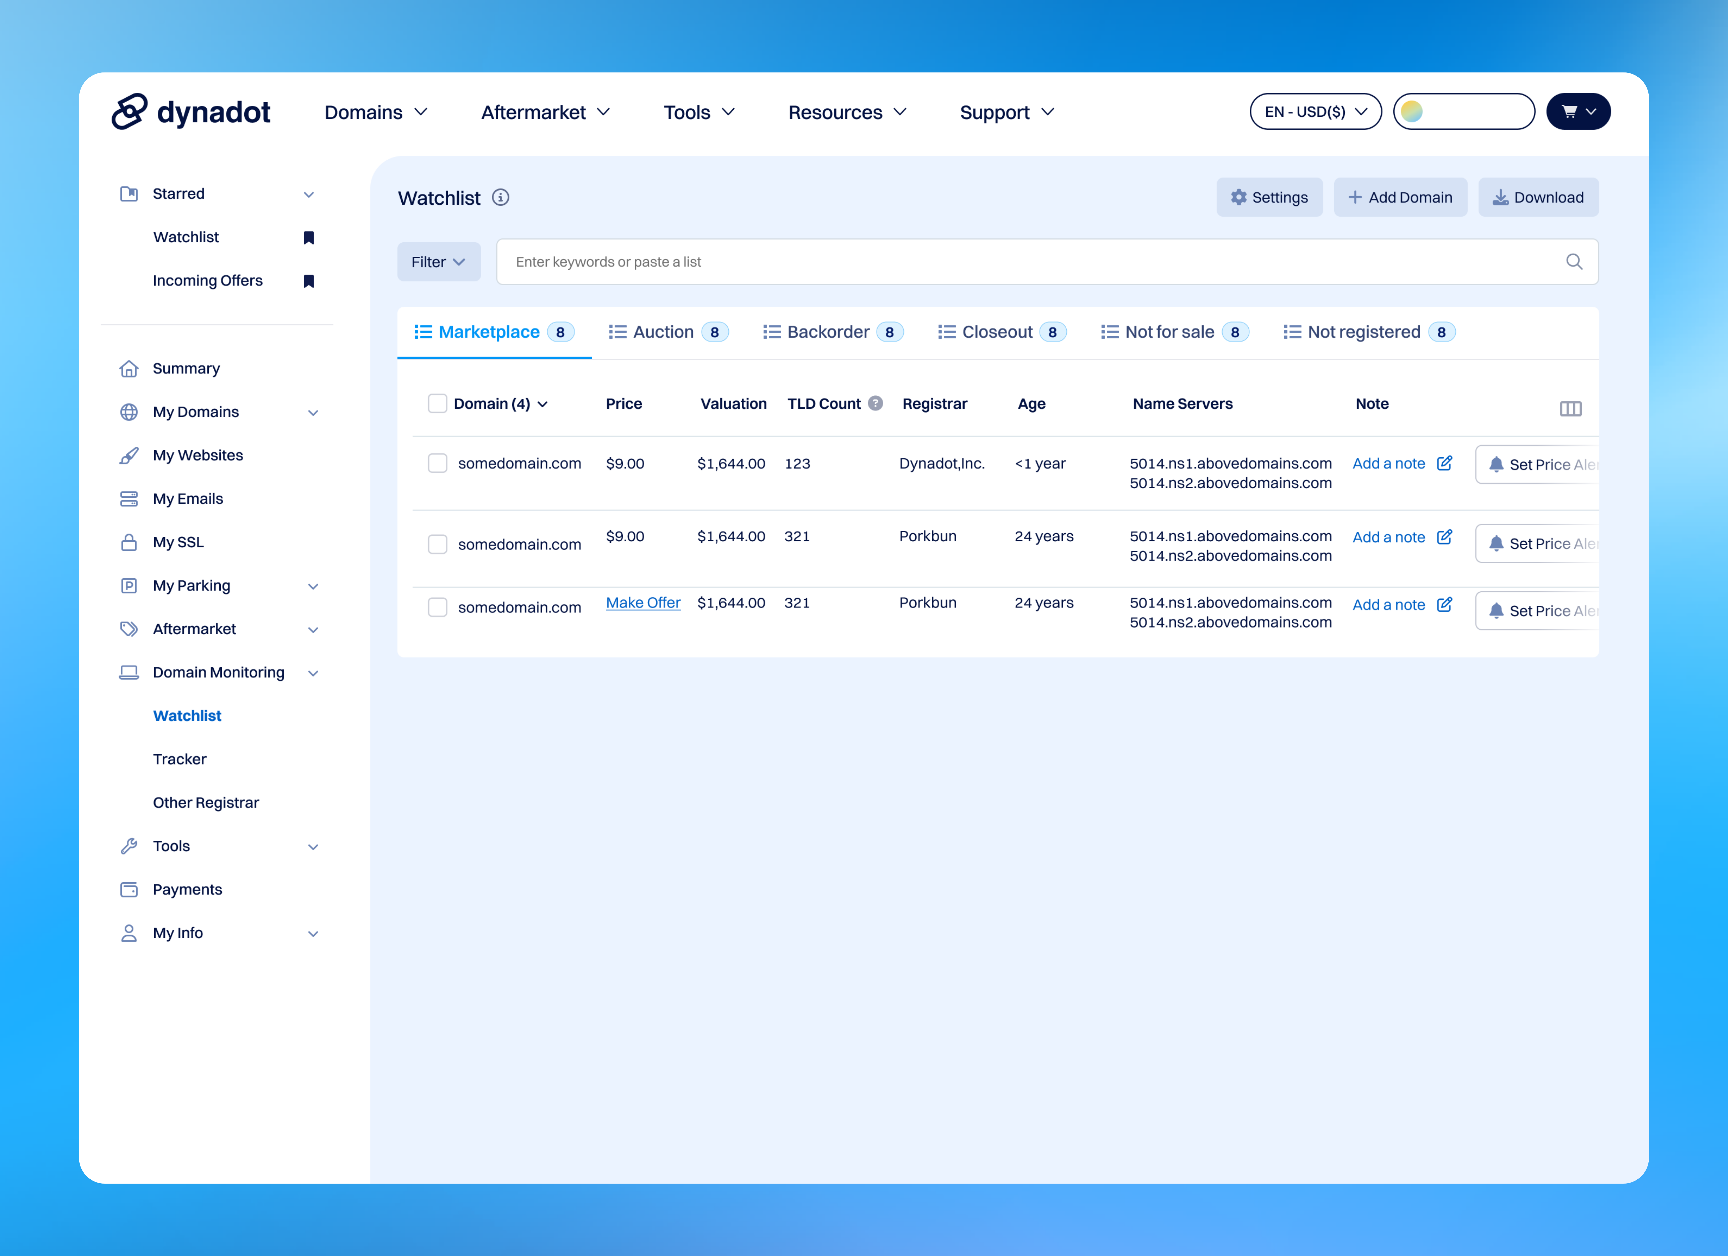Open the column layout icon
1728x1256 pixels.
1570,409
